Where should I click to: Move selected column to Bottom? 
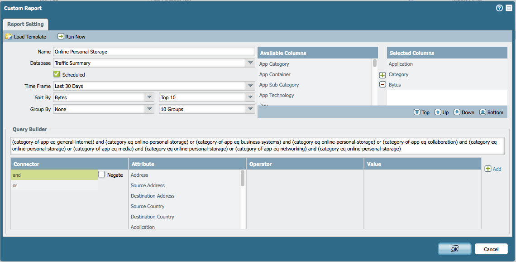491,112
